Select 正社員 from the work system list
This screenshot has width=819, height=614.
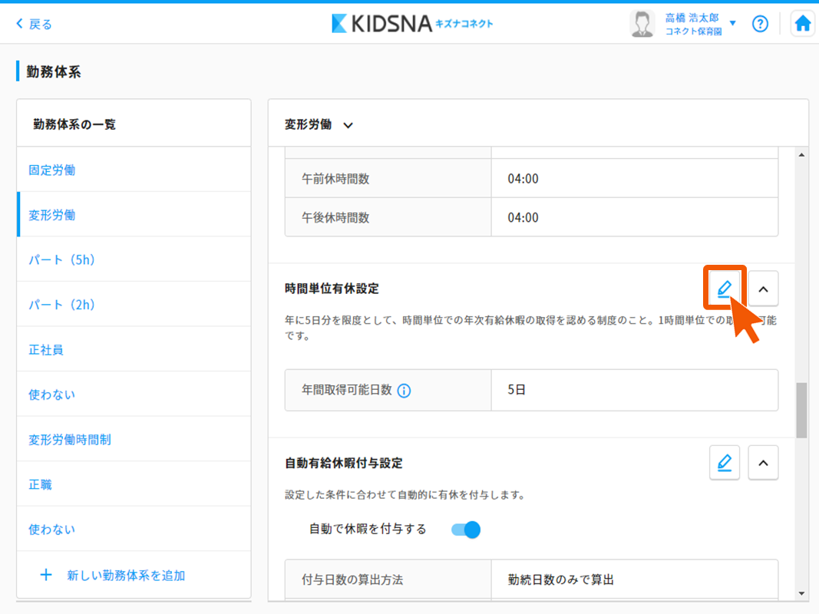pos(46,350)
